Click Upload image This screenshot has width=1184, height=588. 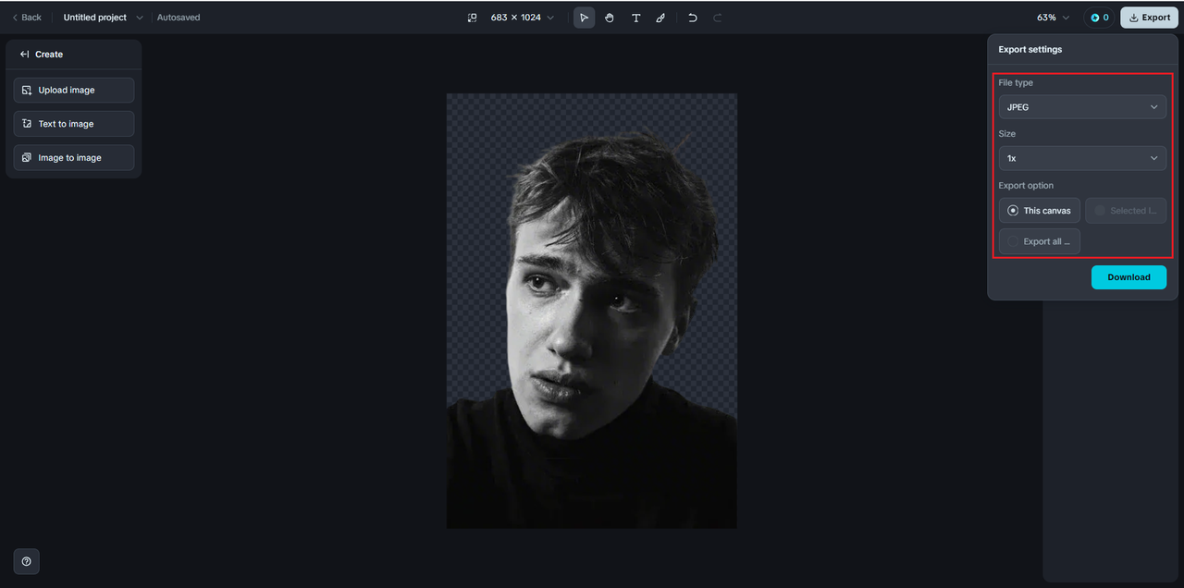pos(74,90)
